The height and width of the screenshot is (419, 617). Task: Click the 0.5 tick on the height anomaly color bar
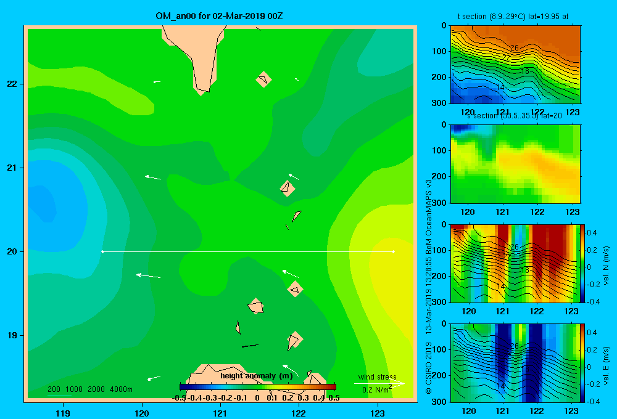[x=334, y=398]
